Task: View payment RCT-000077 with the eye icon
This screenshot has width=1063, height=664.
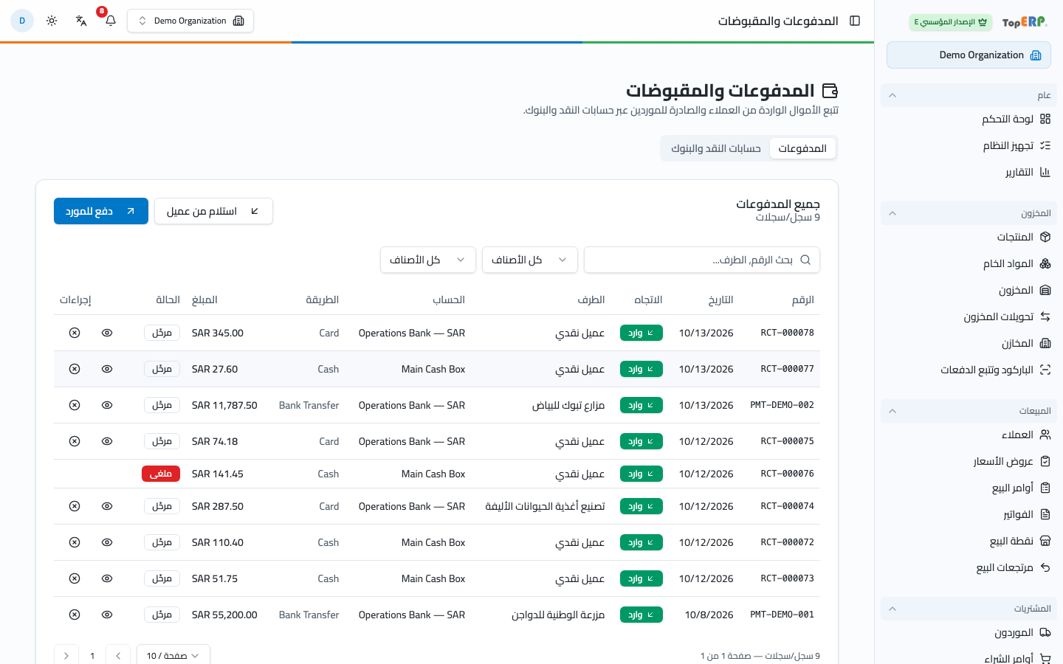Action: 107,369
